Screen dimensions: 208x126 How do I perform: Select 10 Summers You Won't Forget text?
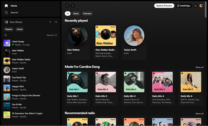tap(27, 114)
